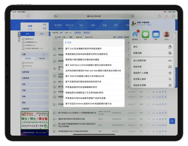188x146 pixels.
Task: Click the blue scroll-to-top arrow button
Action: [x=172, y=121]
